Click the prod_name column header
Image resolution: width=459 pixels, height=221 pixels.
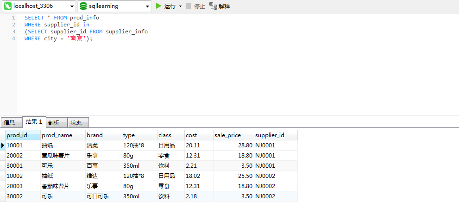63,135
